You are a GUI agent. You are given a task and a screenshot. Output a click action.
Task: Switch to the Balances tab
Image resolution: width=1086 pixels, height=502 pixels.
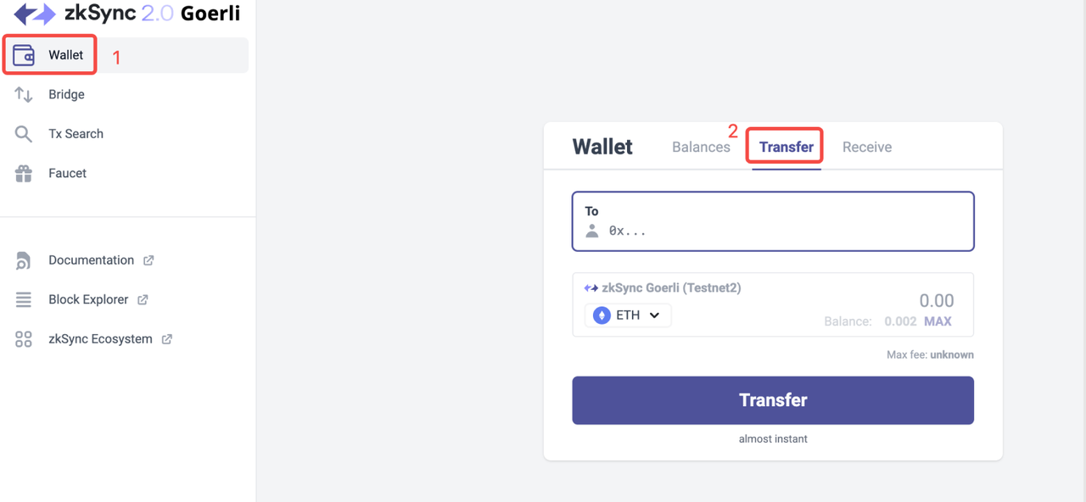[701, 147]
